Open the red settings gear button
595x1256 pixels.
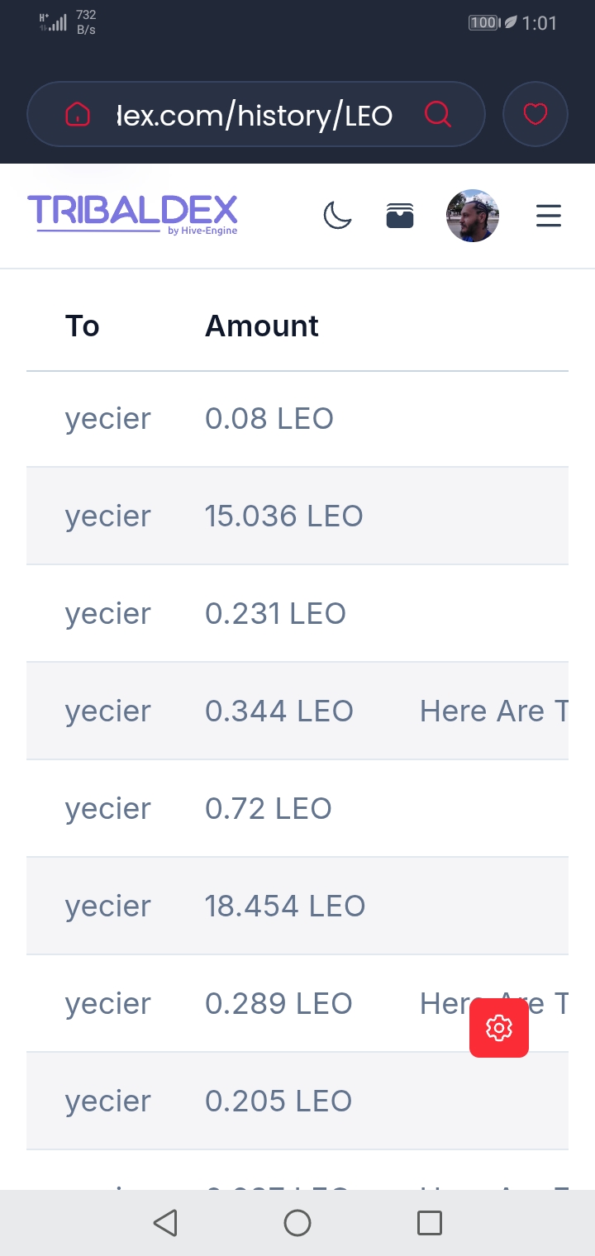pos(499,1028)
